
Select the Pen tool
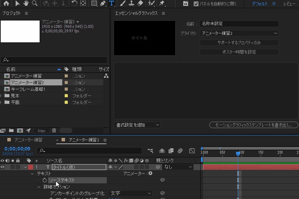[103, 3]
